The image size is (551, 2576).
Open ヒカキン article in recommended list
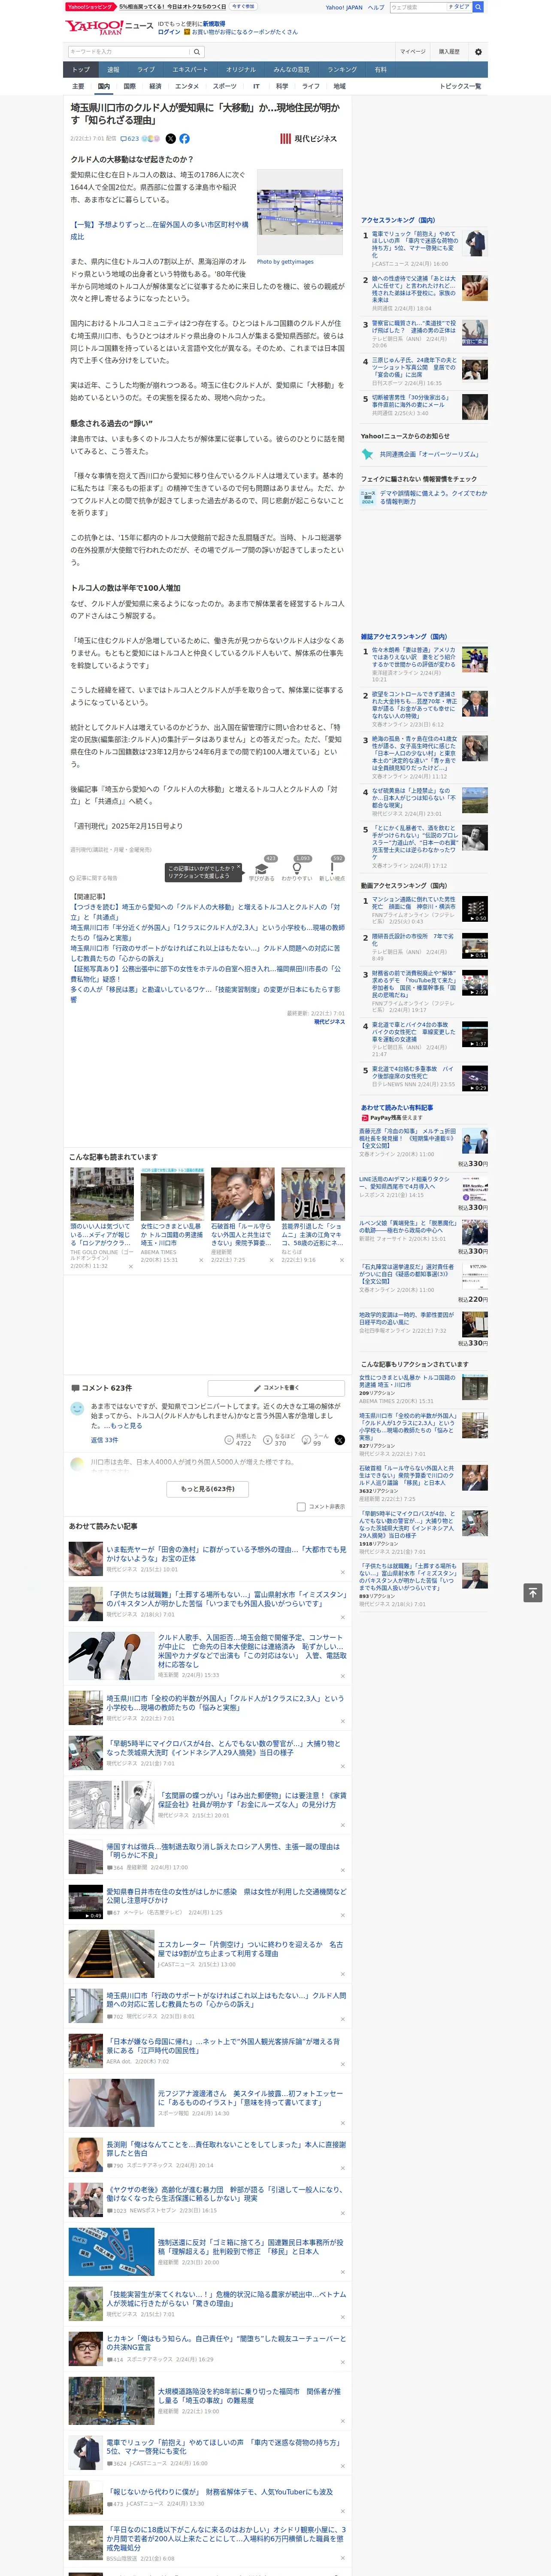click(x=226, y=2343)
